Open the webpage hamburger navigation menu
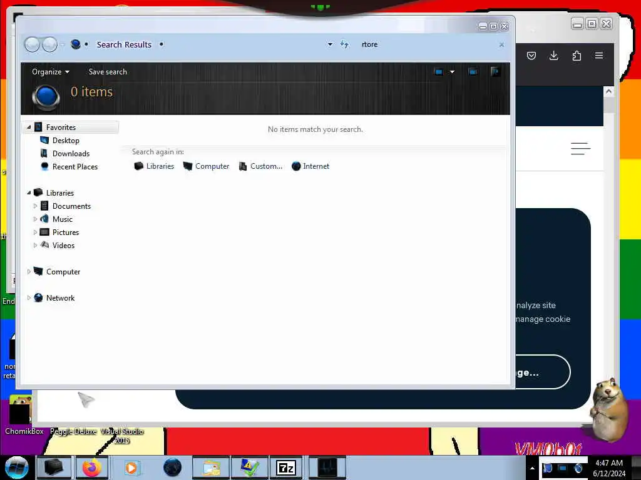 [x=580, y=149]
